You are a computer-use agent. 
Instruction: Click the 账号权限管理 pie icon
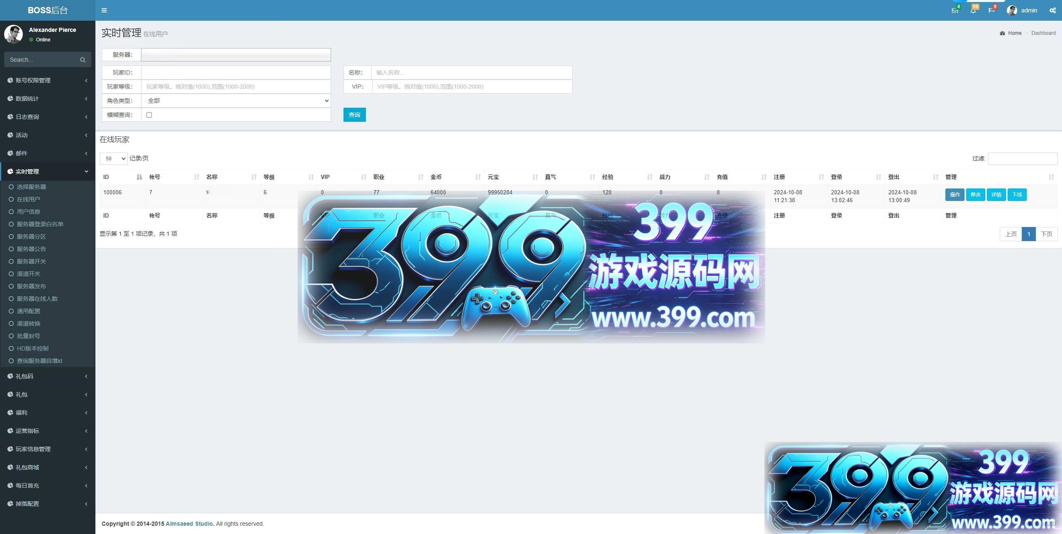(10, 80)
